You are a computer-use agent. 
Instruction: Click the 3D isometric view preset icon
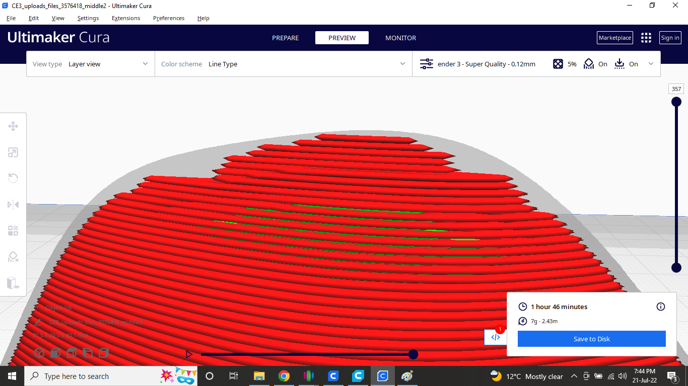pos(39,353)
